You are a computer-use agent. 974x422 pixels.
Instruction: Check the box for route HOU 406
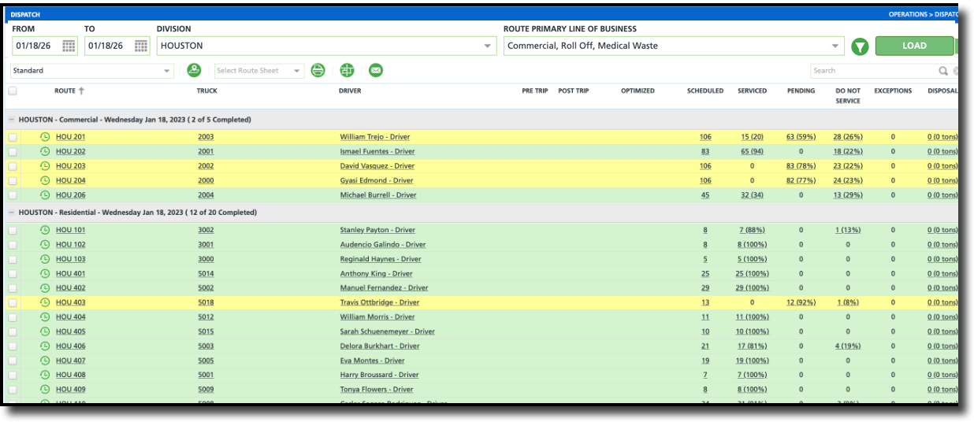pyautogui.click(x=12, y=346)
